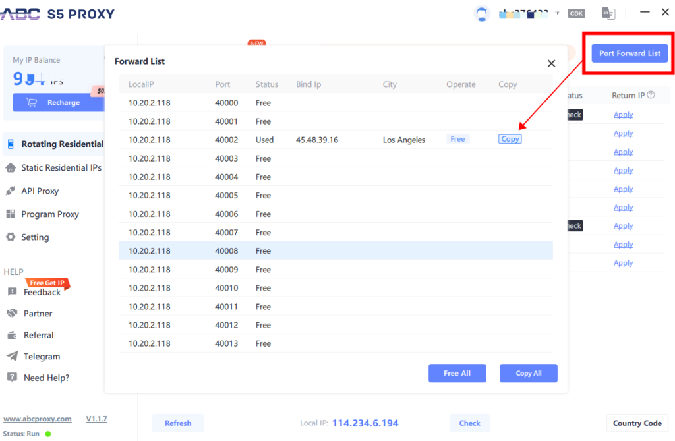Select the row with port 40013
This screenshot has width=675, height=441.
coord(336,343)
